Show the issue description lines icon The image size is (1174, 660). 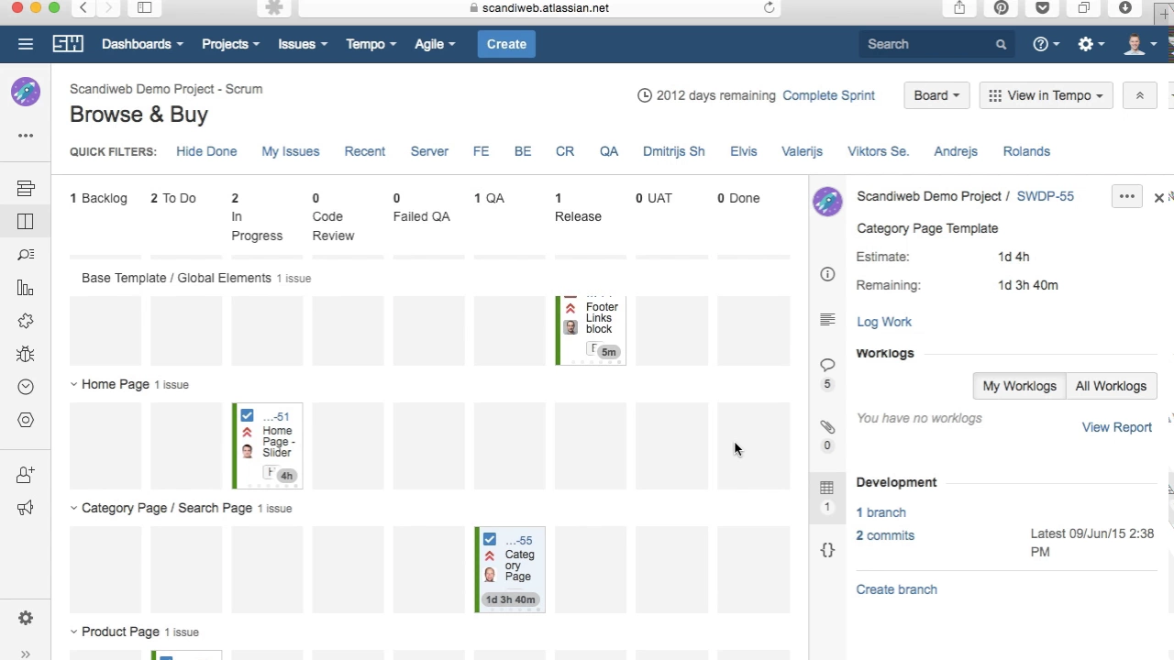(827, 319)
